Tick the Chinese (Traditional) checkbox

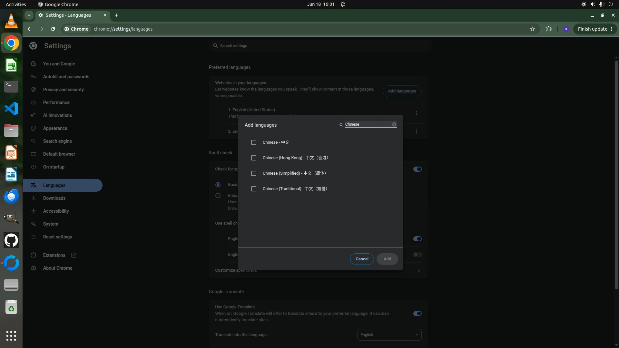(254, 189)
